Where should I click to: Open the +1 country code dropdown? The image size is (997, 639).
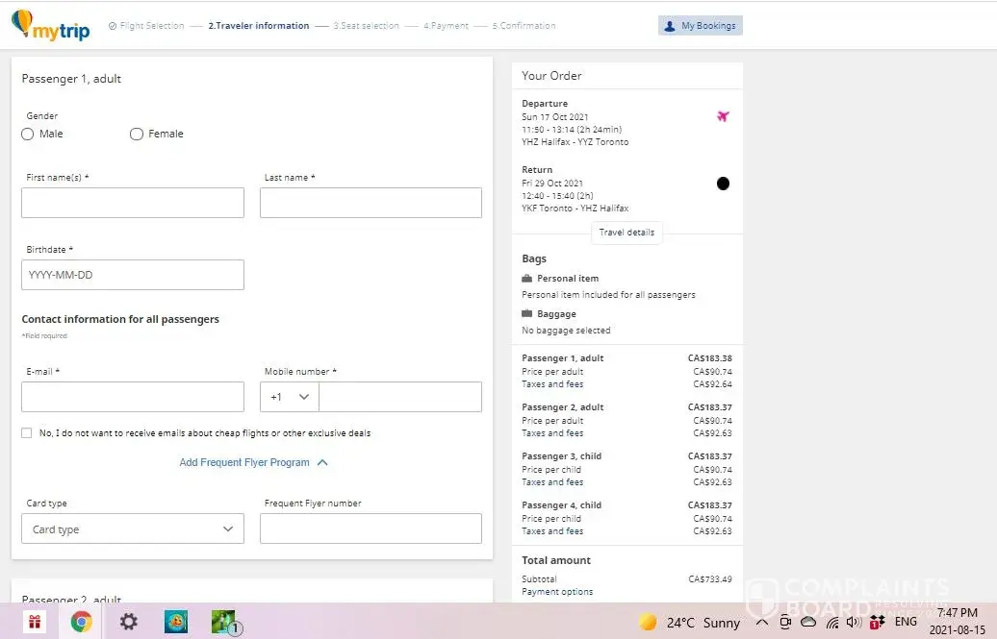(x=290, y=397)
